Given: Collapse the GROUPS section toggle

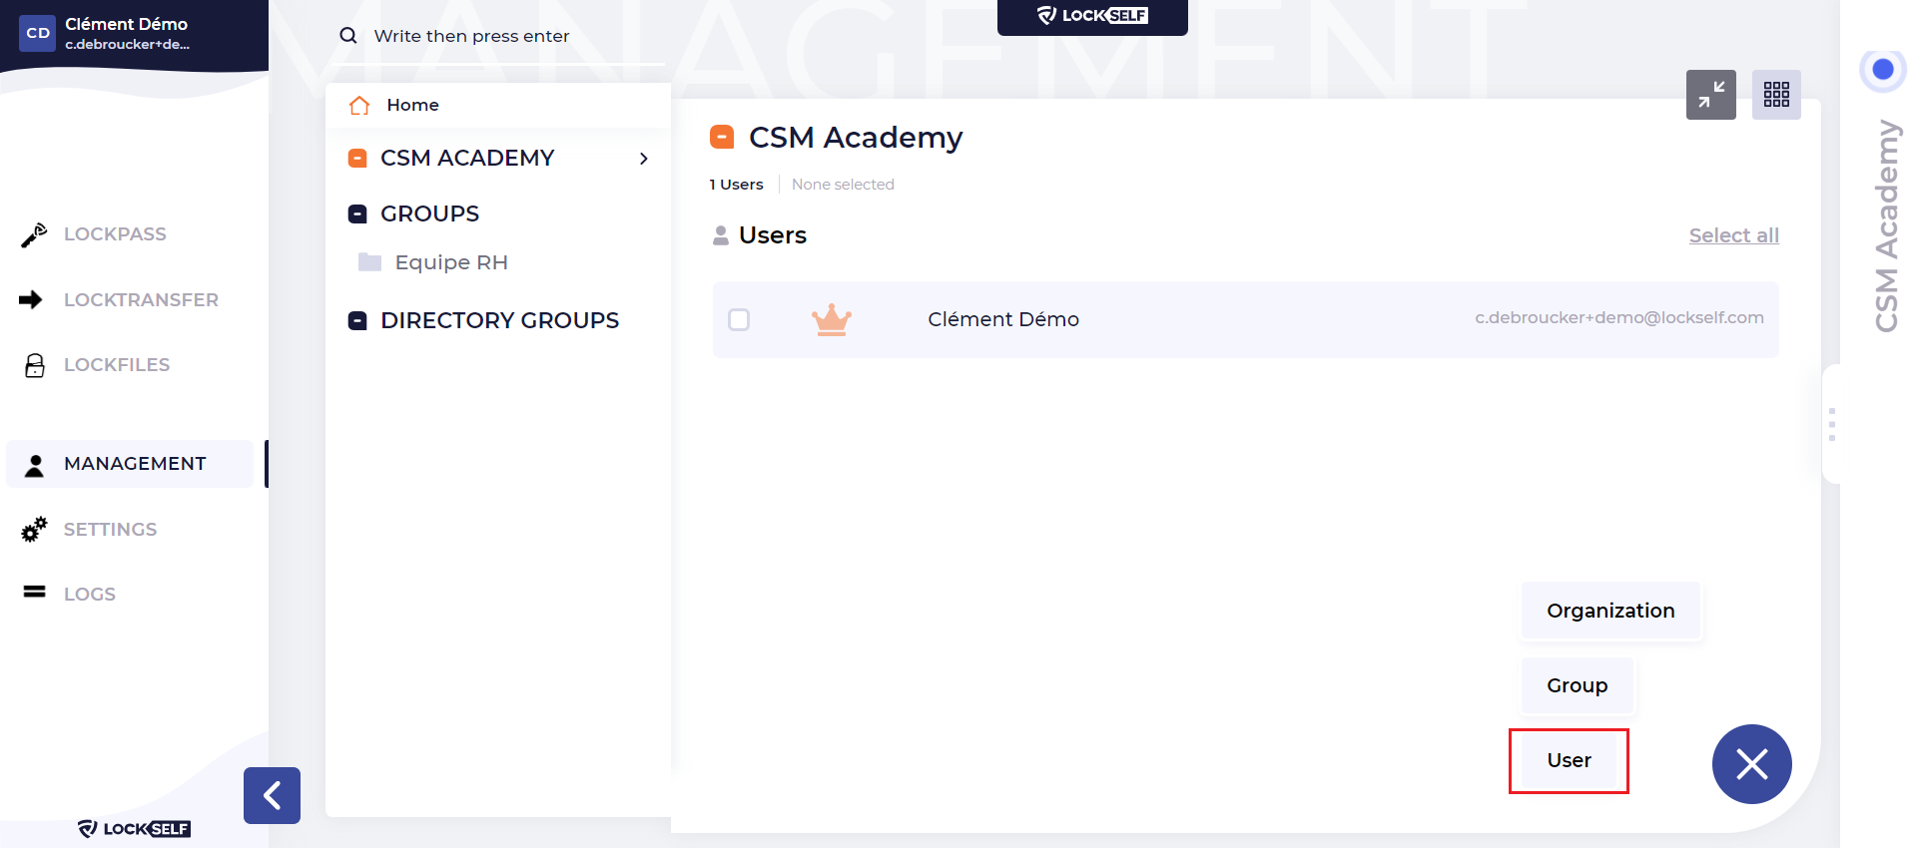Looking at the screenshot, I should tap(357, 213).
